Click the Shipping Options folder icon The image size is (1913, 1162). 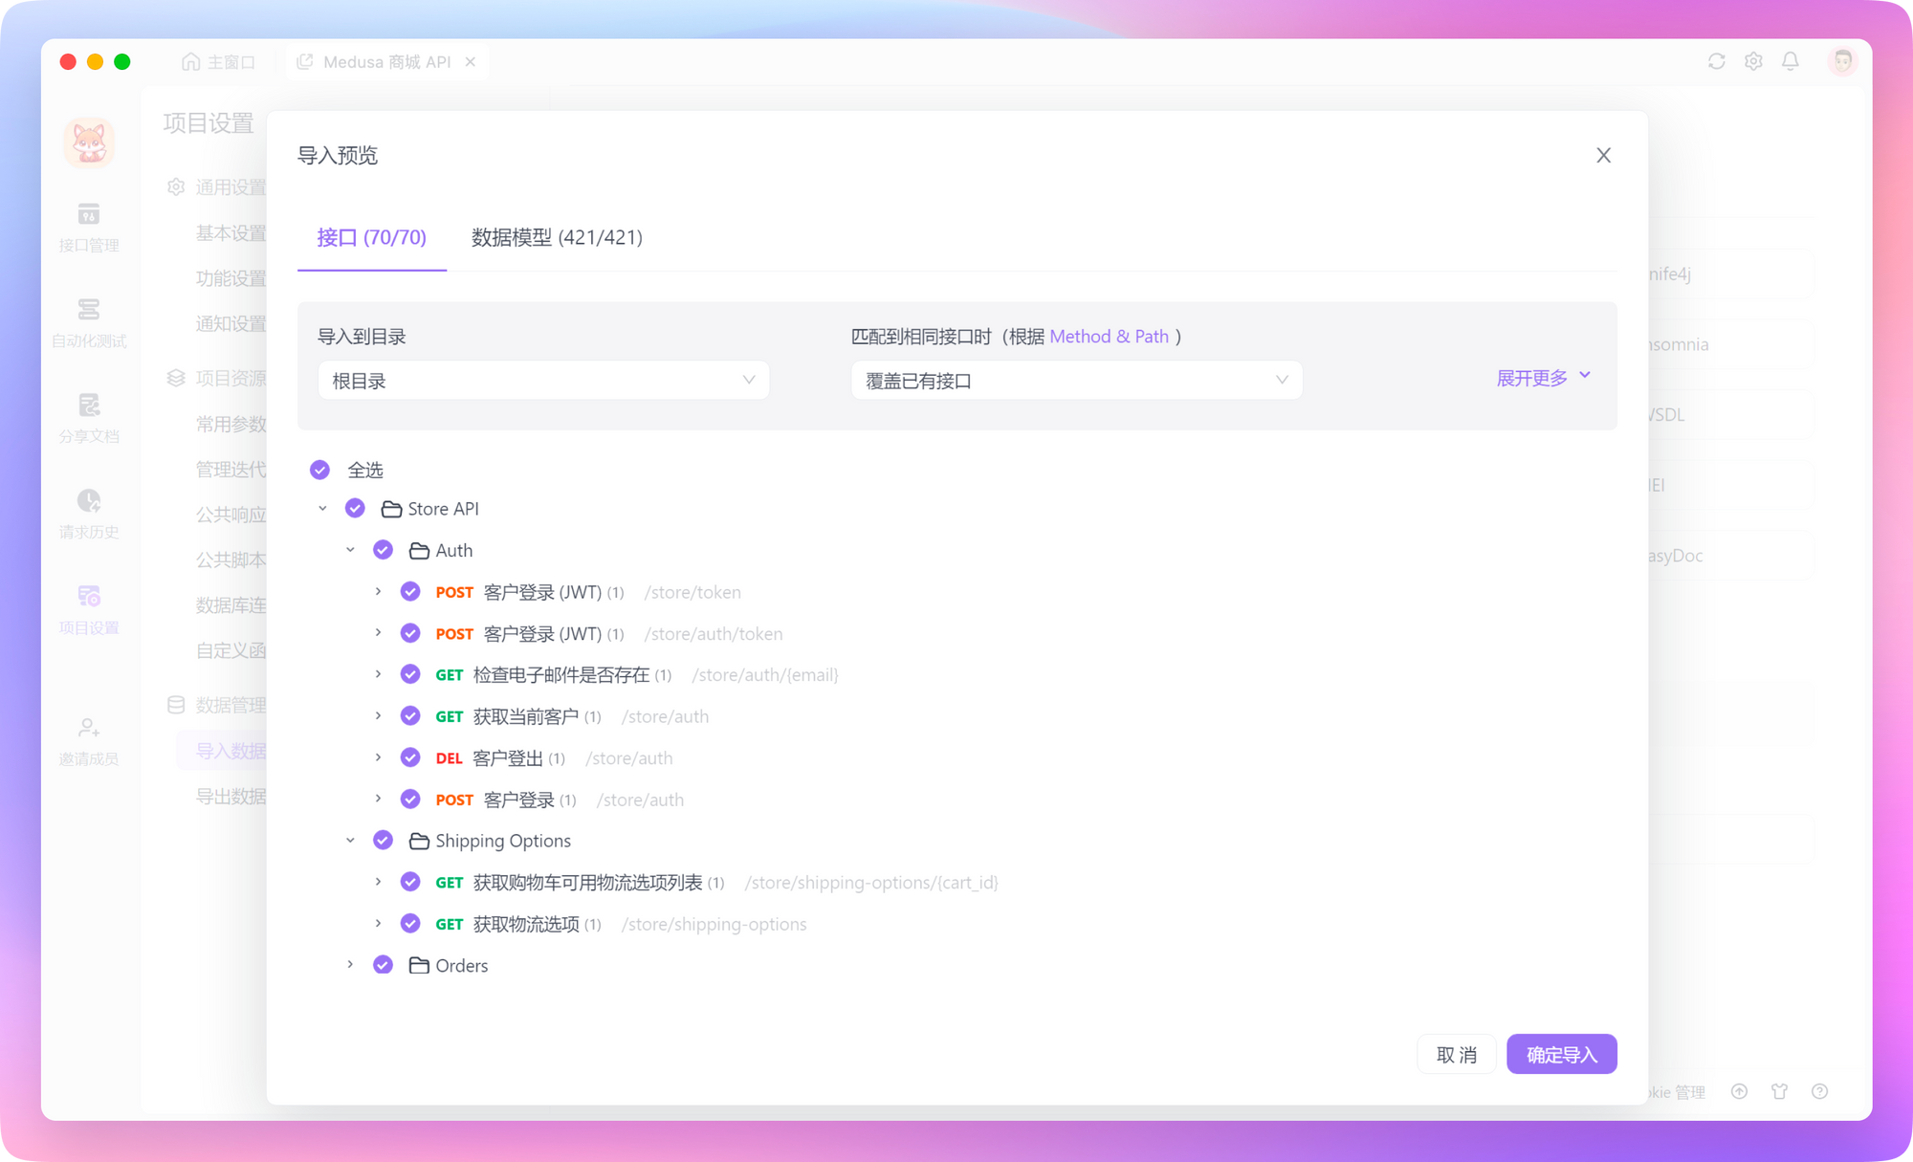tap(419, 841)
